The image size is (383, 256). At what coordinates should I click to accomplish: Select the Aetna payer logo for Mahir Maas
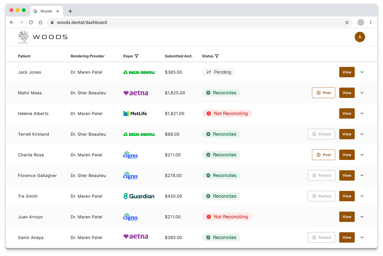coord(136,93)
